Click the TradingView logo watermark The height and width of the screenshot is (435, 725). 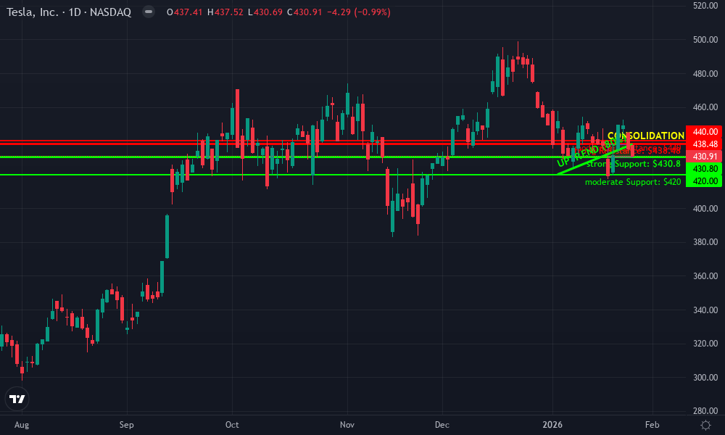(x=17, y=397)
